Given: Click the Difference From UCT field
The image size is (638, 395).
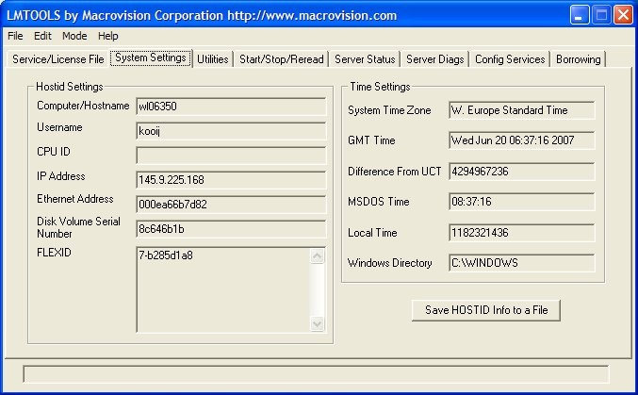Looking at the screenshot, I should tap(522, 172).
